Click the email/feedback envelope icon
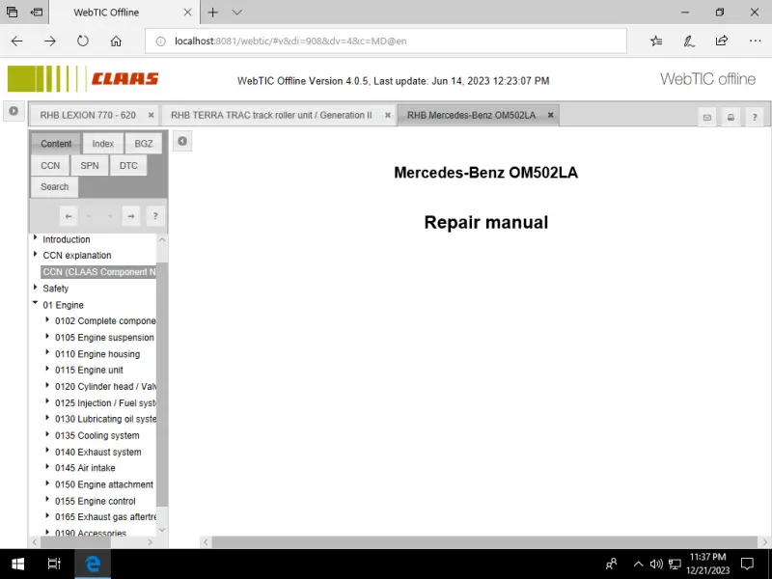The height and width of the screenshot is (579, 772). tap(707, 117)
